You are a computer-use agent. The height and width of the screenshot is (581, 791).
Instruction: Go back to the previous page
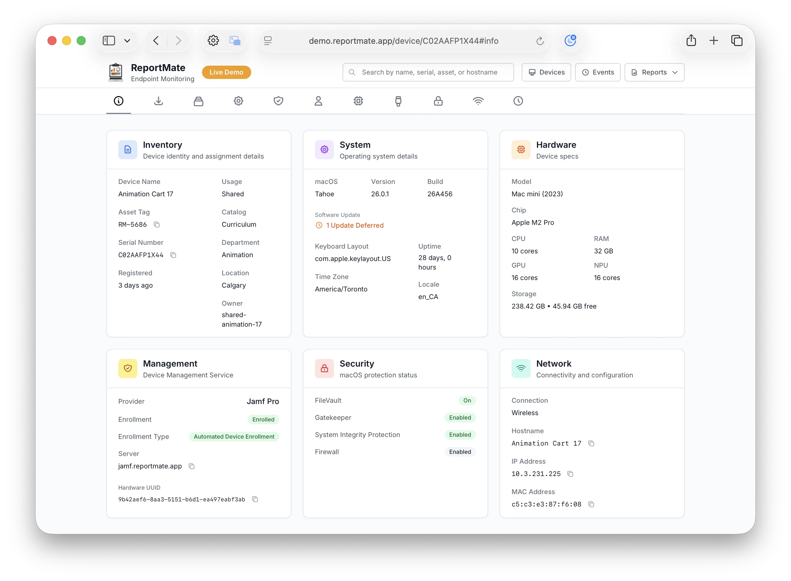pos(156,41)
